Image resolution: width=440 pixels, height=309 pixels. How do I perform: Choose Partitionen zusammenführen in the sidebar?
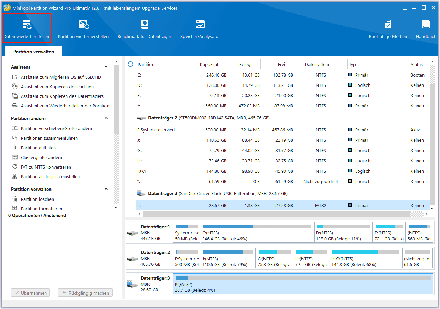[x=49, y=138]
